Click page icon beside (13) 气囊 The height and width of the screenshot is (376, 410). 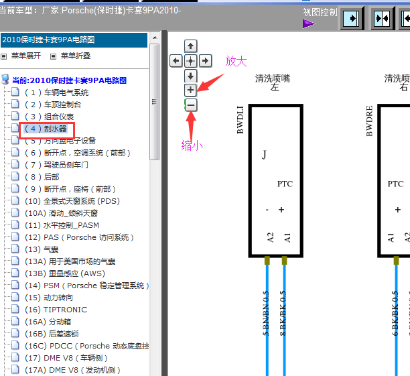tap(15, 248)
